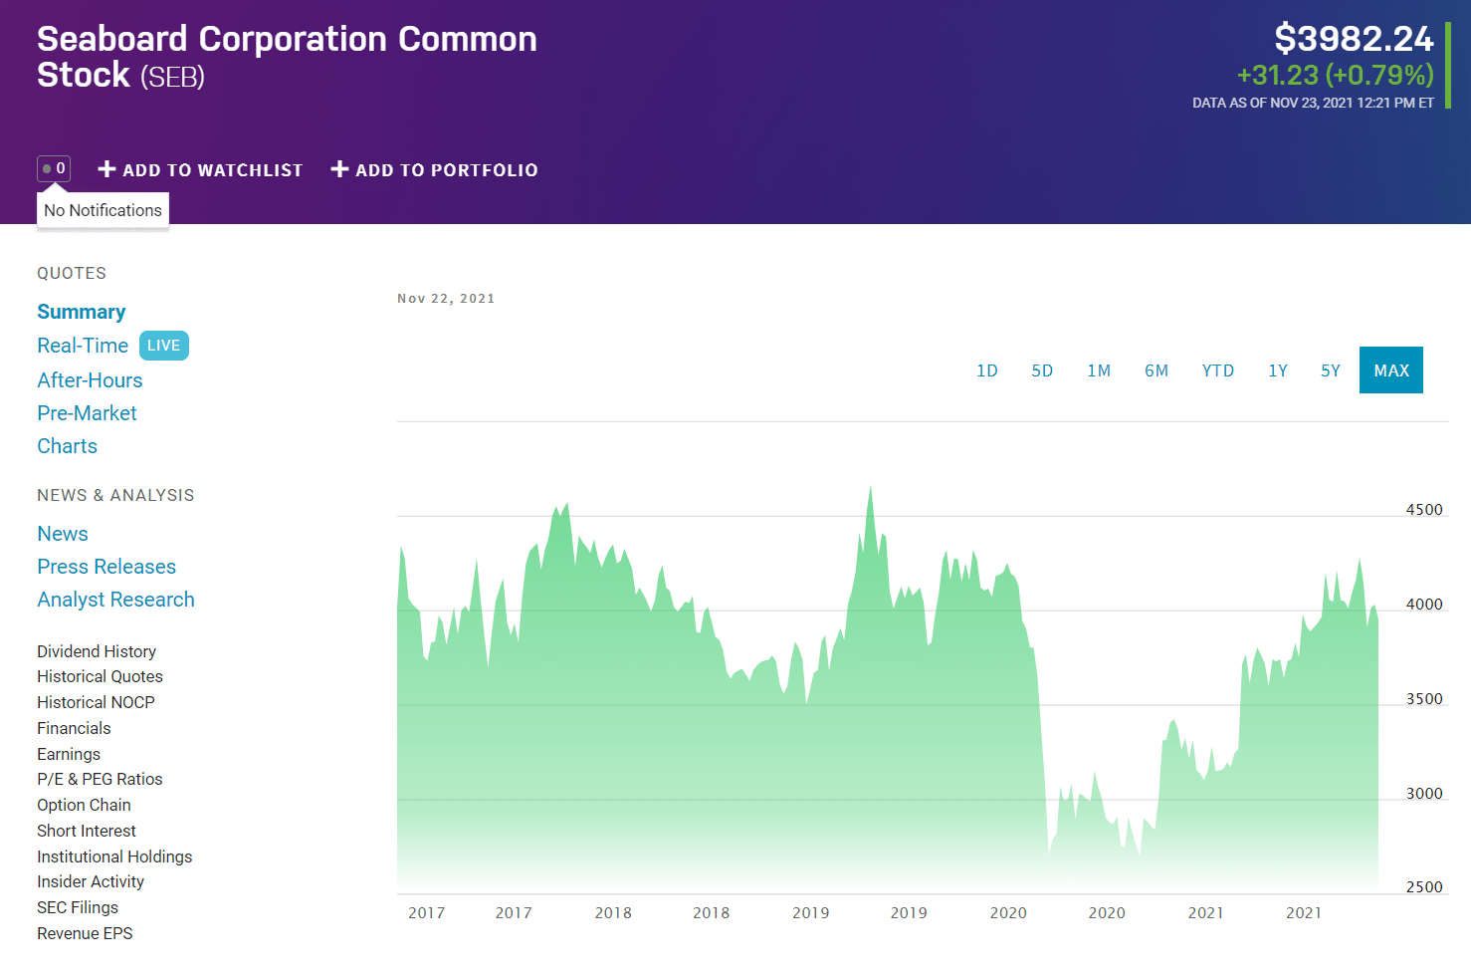Open Insider Activity
The width and height of the screenshot is (1471, 978).
tap(91, 881)
